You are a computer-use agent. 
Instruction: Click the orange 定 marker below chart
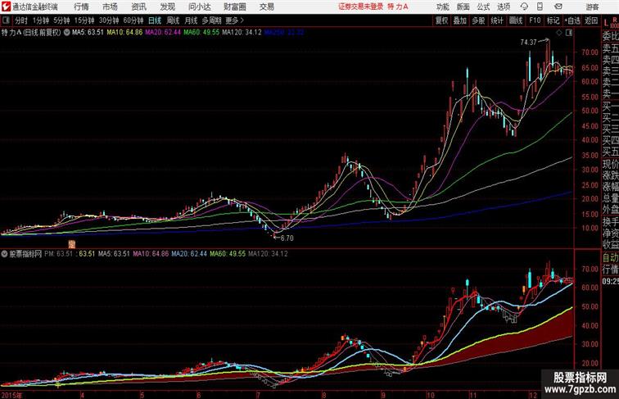pyautogui.click(x=71, y=244)
